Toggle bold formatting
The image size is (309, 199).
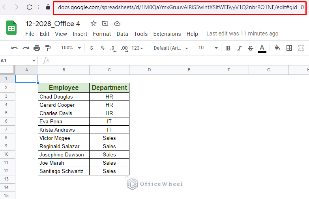(228, 48)
